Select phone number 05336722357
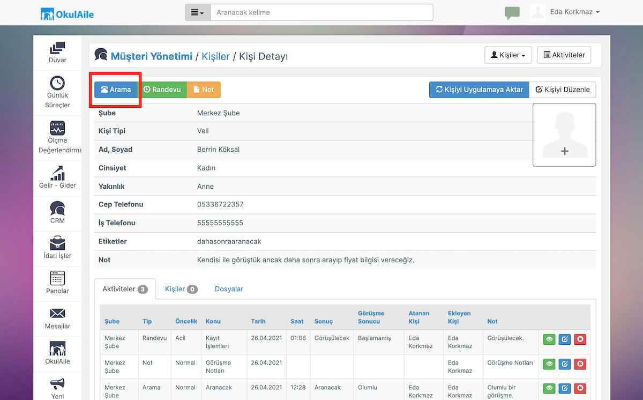 point(220,204)
